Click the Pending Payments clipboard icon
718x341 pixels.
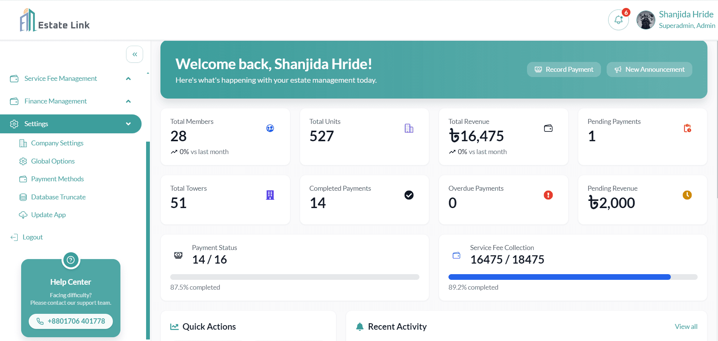pos(687,128)
